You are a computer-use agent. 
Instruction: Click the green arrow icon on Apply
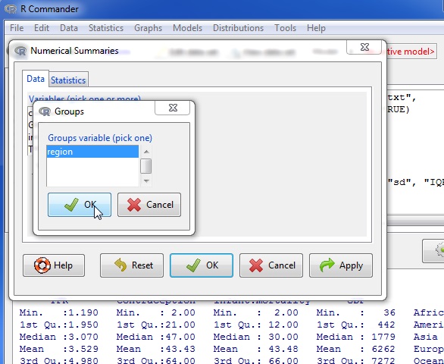pyautogui.click(x=327, y=265)
